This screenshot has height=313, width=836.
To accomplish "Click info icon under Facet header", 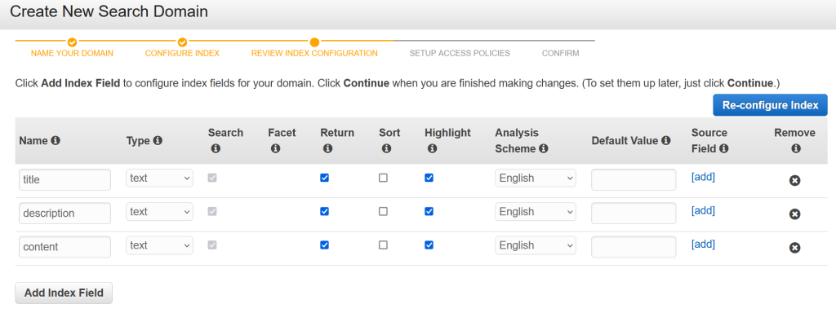I will click(275, 149).
